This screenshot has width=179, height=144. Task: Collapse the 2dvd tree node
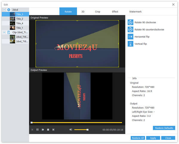4,10
